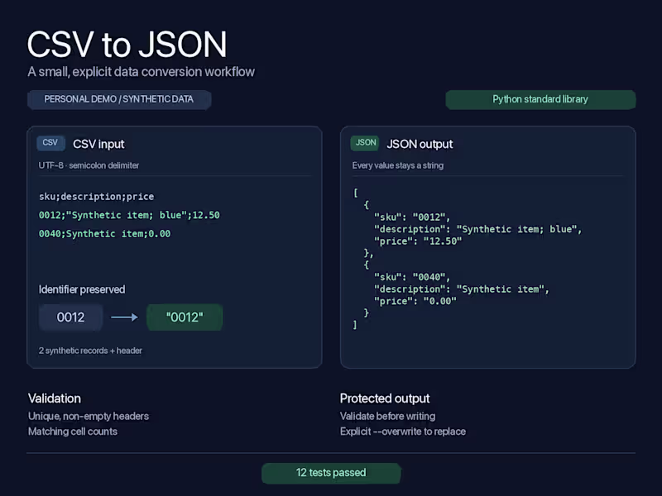The width and height of the screenshot is (662, 496).
Task: Click "UTF-8 · semicolon delimiter" caption
Action: click(89, 165)
